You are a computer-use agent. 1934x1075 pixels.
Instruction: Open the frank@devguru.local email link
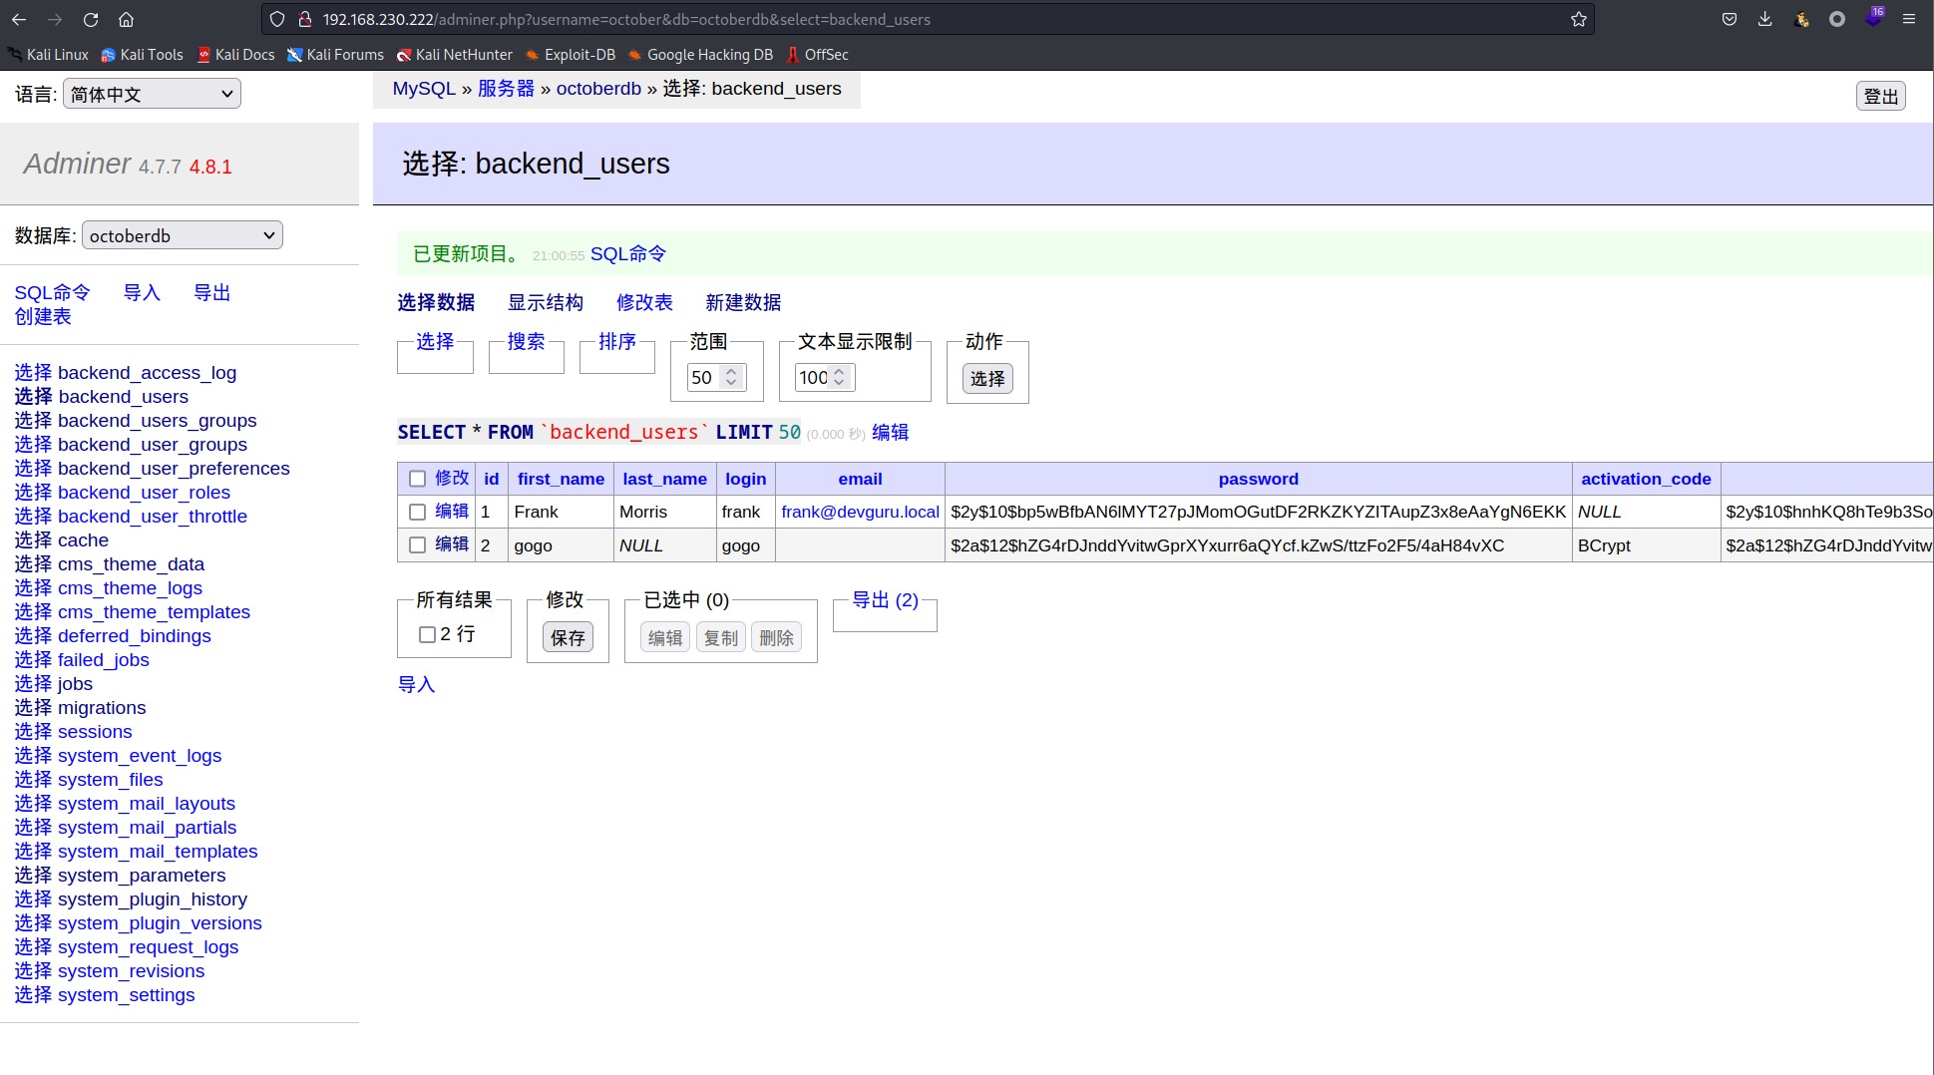tap(860, 512)
